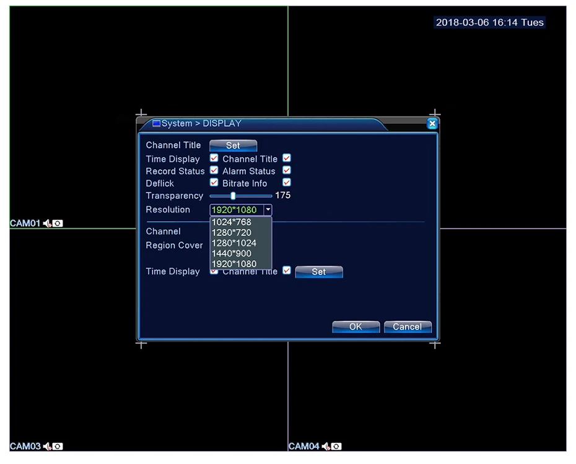
Task: Select the CAM03 channel label
Action: pos(25,447)
